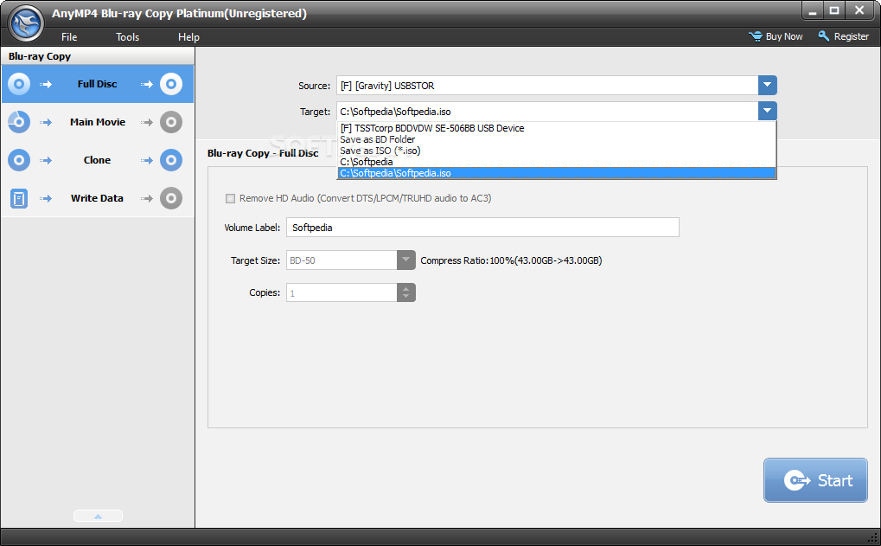
Task: Select the Full Disc copy mode
Action: click(x=97, y=84)
